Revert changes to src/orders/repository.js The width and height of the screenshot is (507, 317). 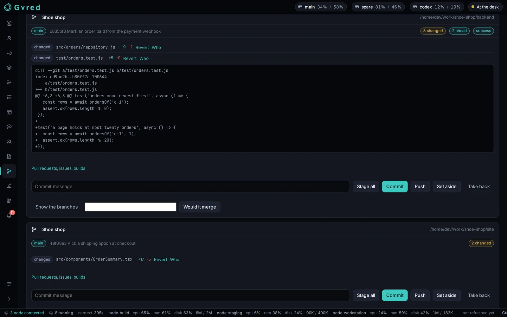tap(142, 48)
